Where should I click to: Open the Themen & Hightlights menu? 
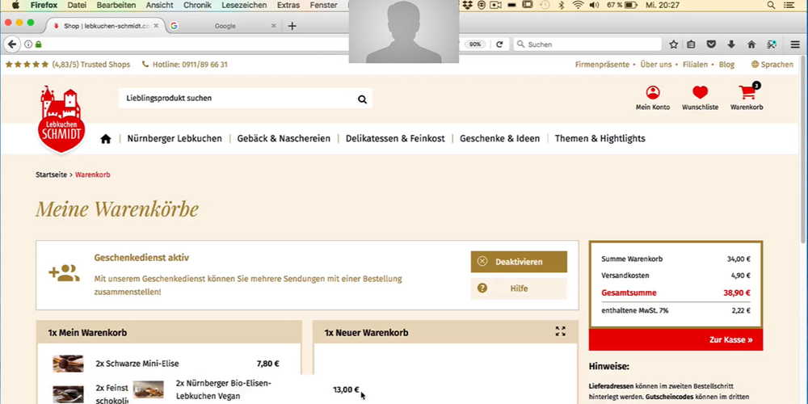click(600, 139)
